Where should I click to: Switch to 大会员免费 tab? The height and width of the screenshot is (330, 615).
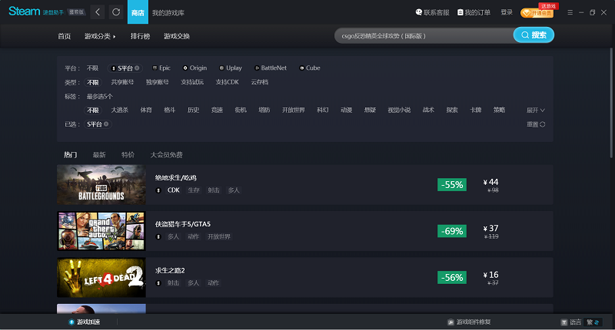click(166, 155)
